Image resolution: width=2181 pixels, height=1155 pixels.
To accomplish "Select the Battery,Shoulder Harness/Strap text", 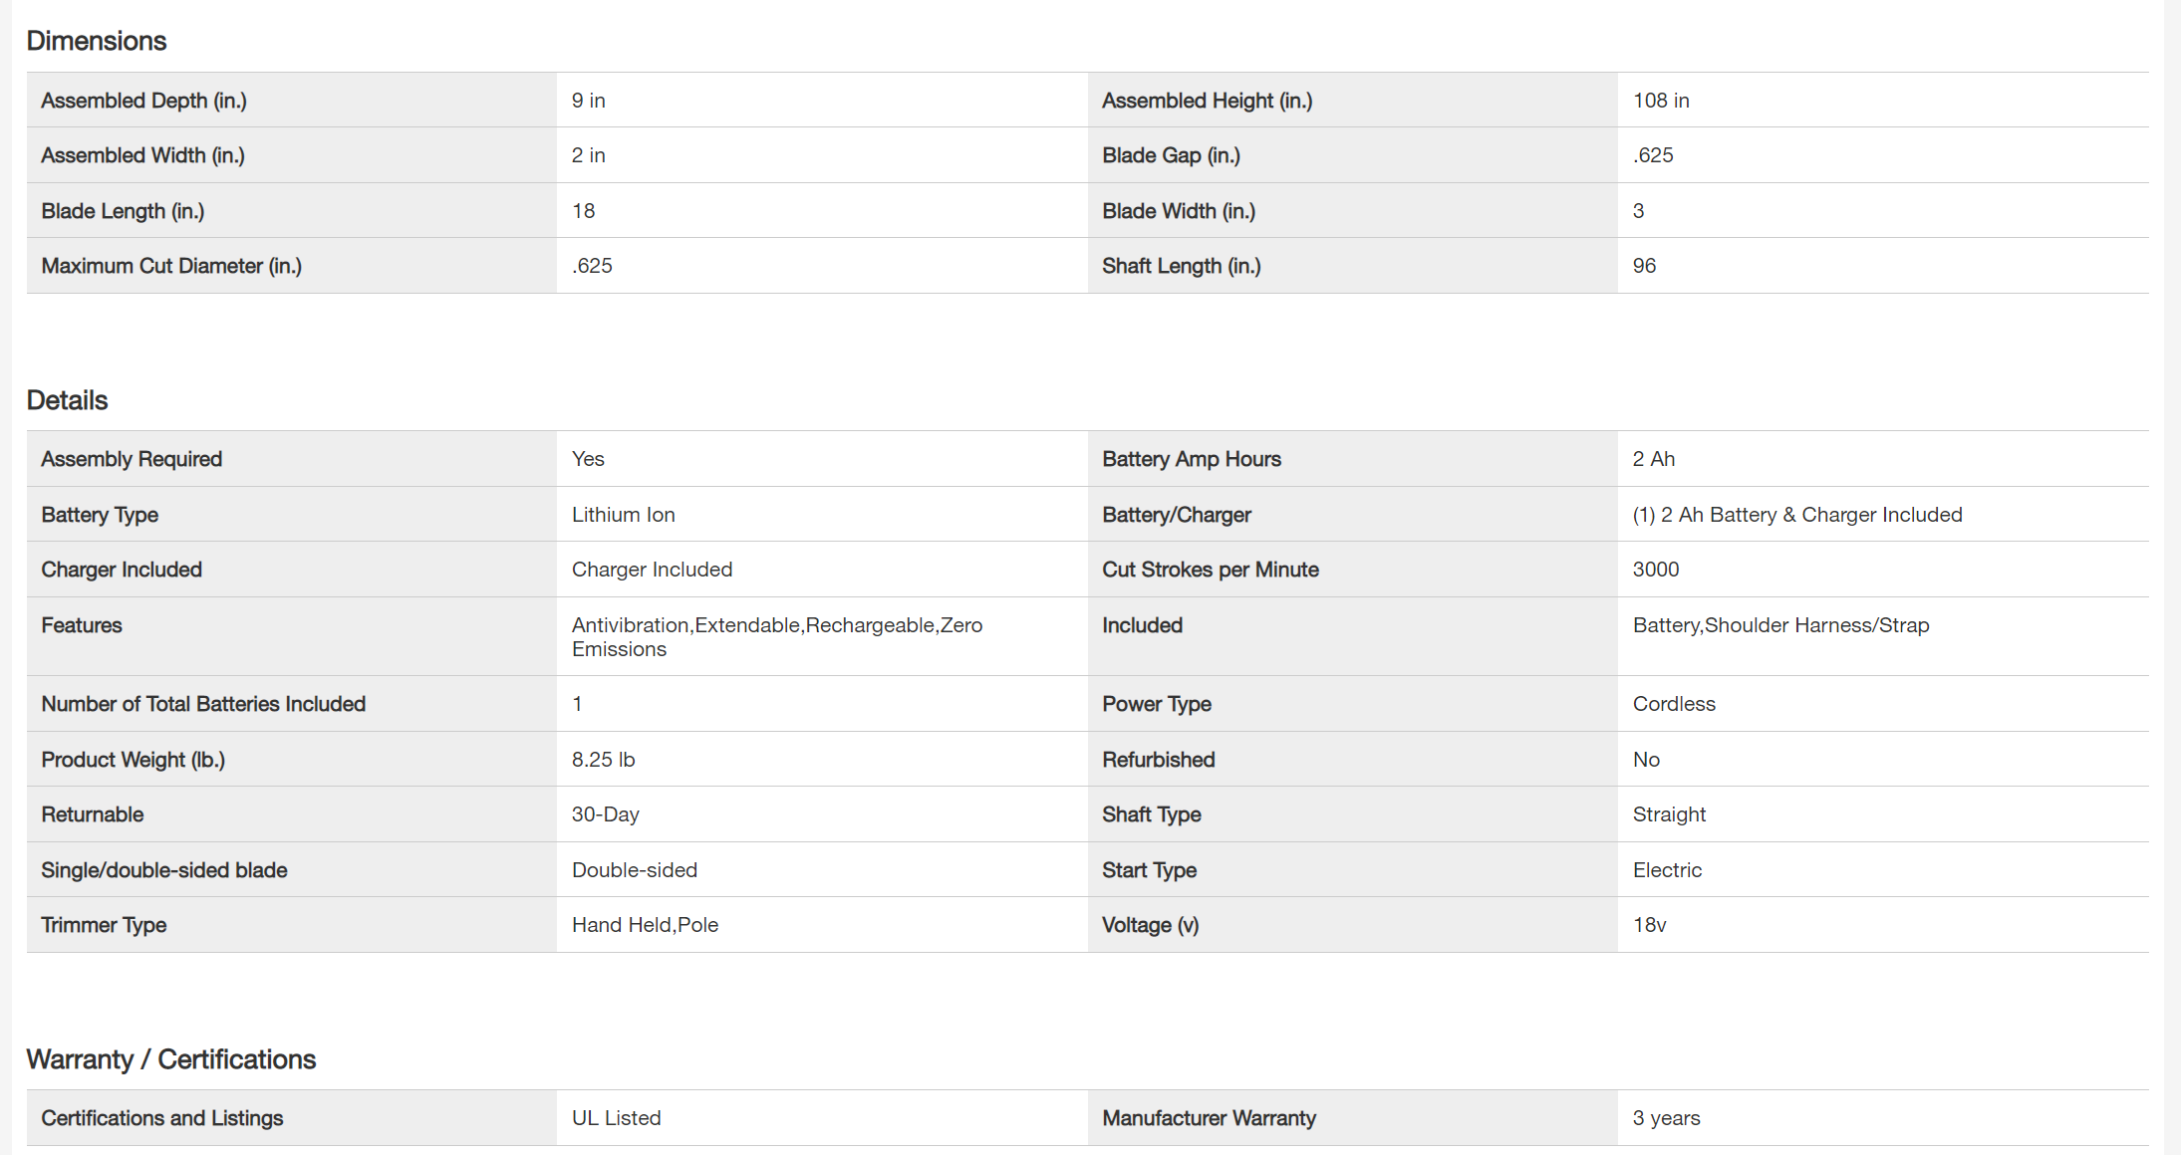I will click(1780, 625).
